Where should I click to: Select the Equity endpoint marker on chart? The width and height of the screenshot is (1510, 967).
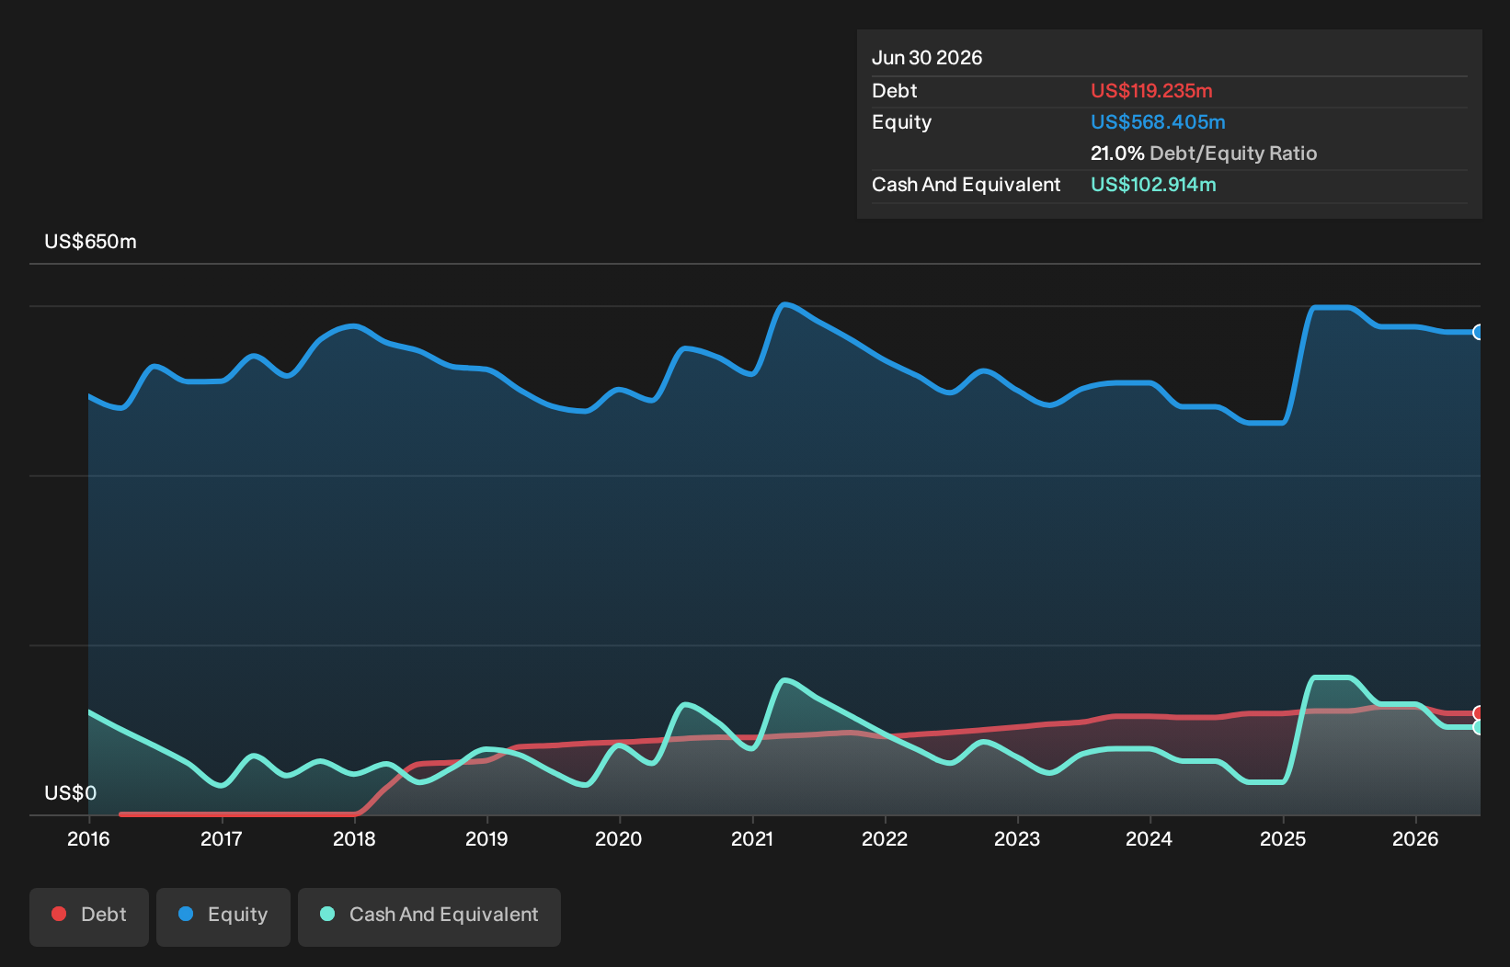[x=1479, y=332]
